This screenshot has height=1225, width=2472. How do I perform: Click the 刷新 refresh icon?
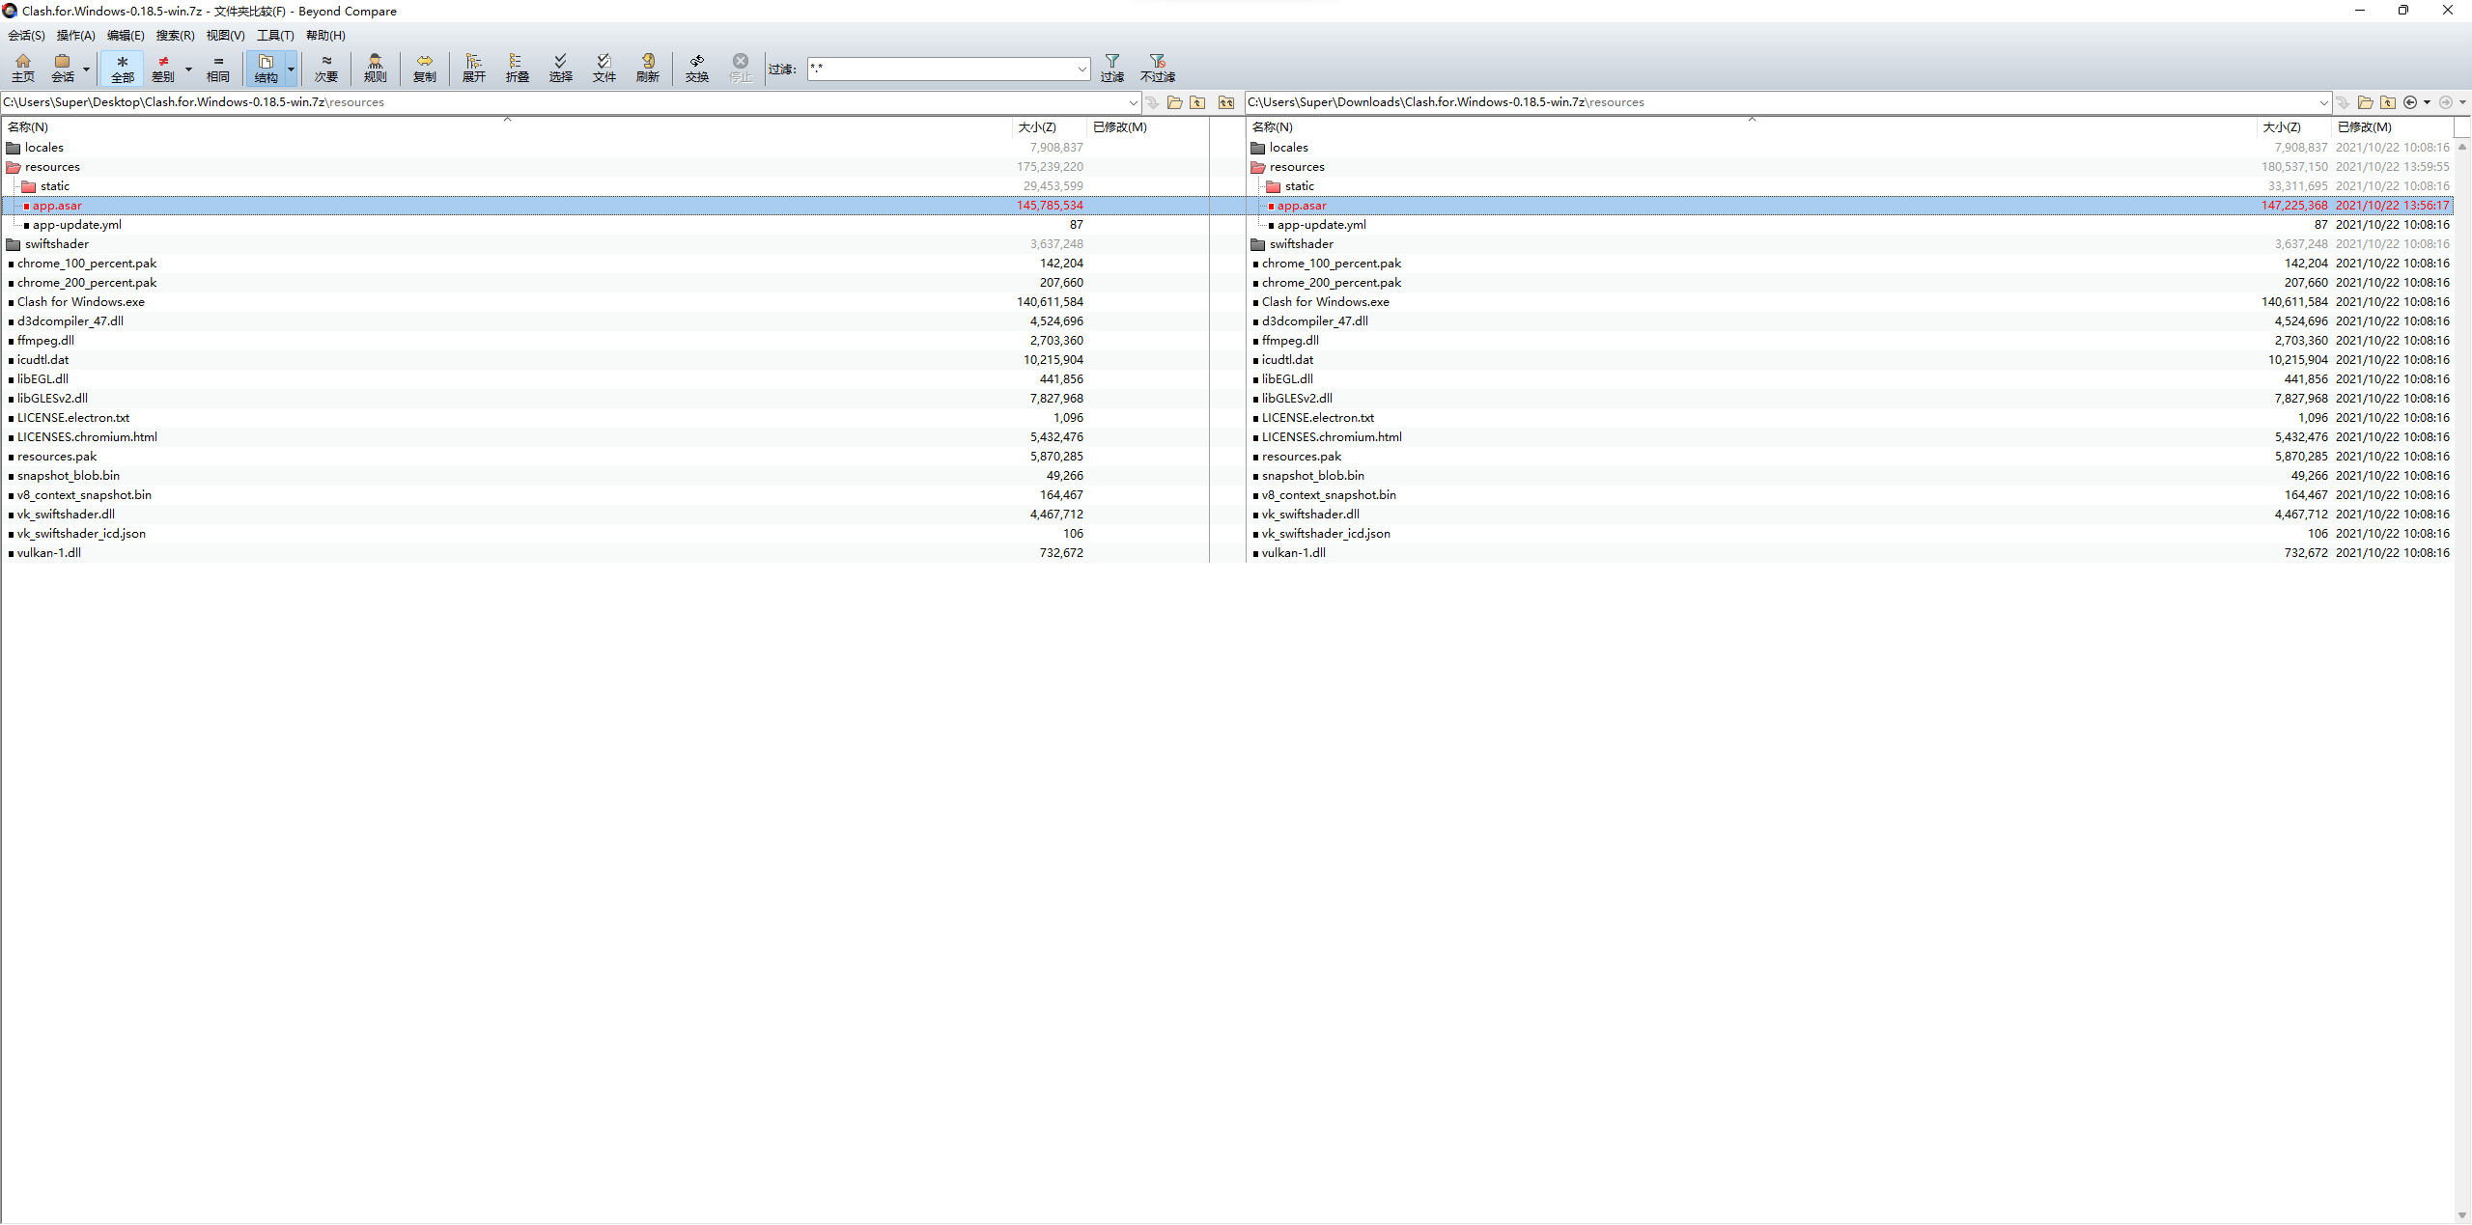pyautogui.click(x=647, y=68)
